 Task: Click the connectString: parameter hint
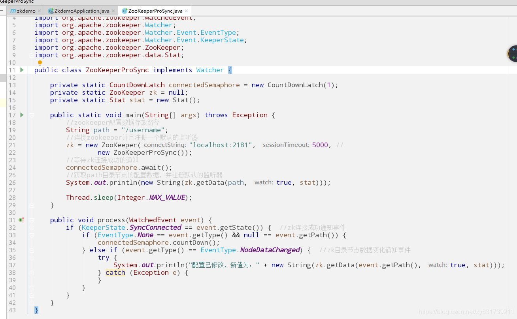(x=164, y=145)
